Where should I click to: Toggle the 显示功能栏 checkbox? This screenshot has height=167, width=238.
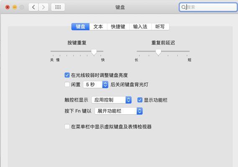[140, 100]
